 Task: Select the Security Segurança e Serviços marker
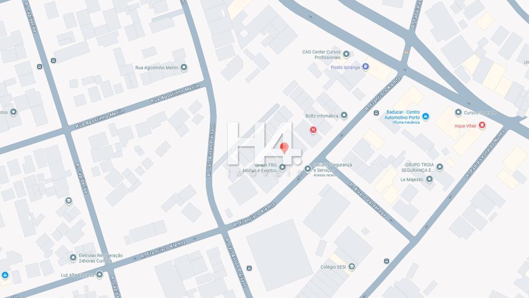(x=308, y=169)
